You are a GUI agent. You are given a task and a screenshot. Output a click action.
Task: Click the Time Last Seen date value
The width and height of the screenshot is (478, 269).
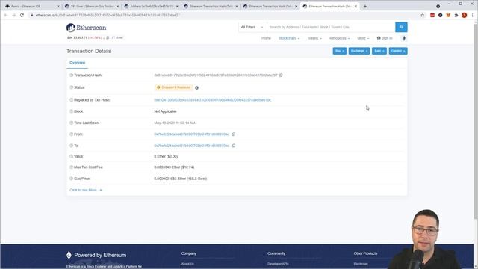coord(175,123)
